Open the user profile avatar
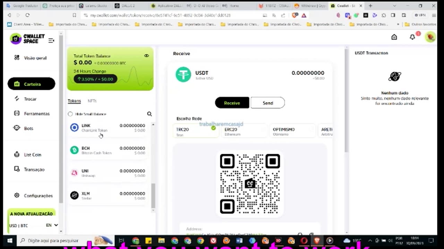The image size is (444, 249). pos(430,37)
